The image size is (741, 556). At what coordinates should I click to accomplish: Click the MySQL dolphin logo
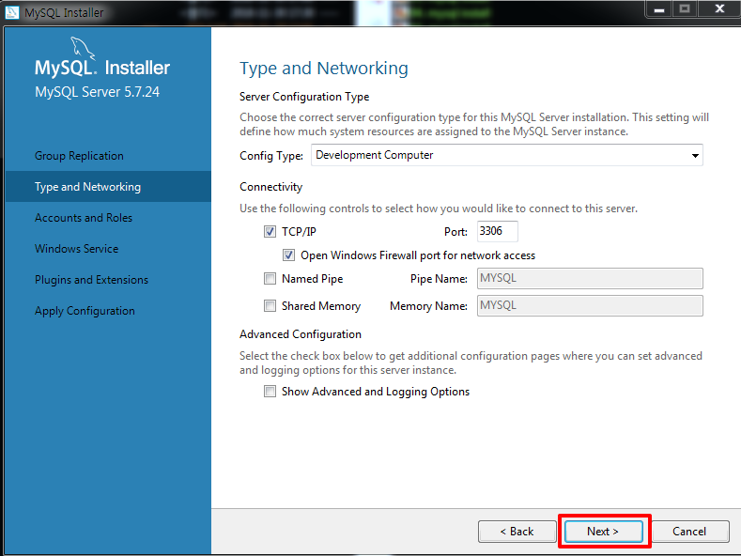click(x=83, y=49)
